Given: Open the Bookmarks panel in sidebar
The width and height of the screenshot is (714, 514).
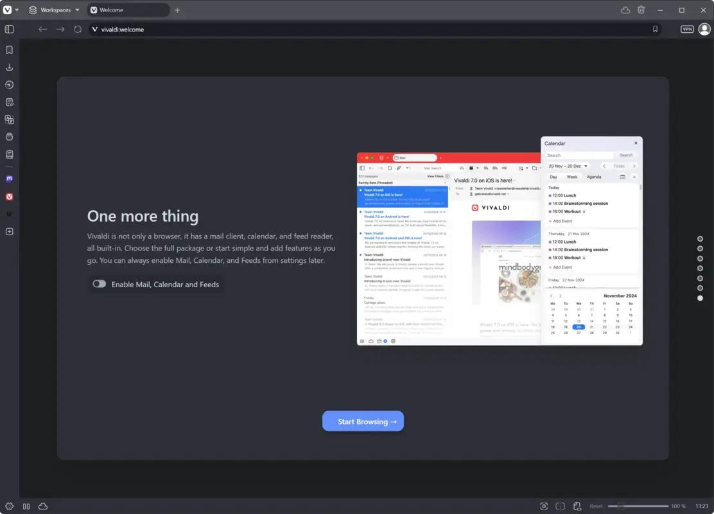Looking at the screenshot, I should (x=9, y=49).
